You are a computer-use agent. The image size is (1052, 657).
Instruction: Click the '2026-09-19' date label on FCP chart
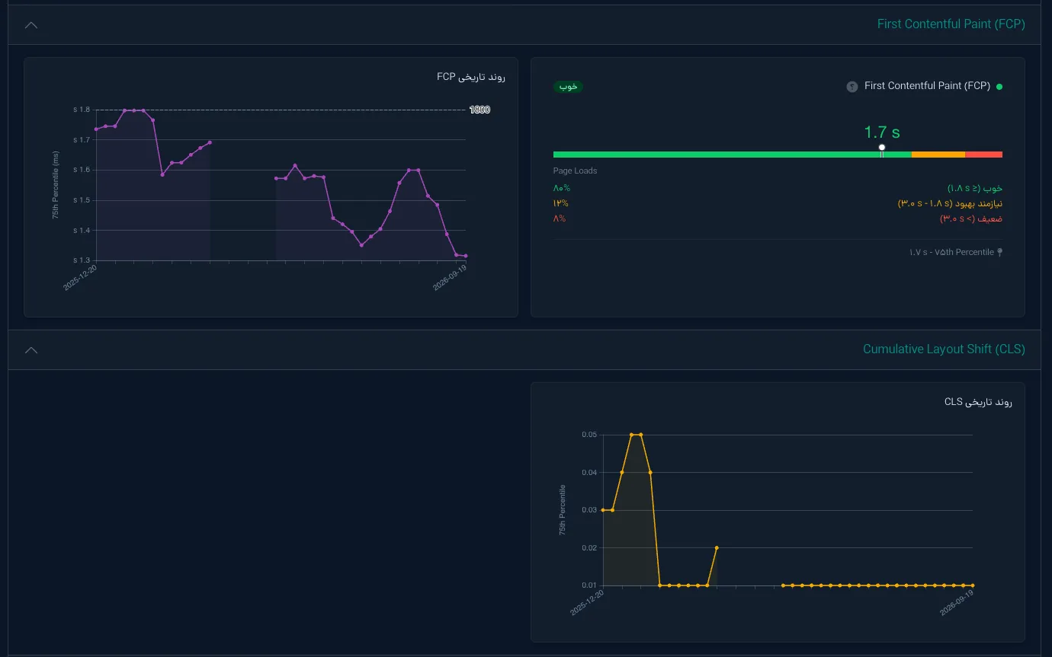click(450, 277)
